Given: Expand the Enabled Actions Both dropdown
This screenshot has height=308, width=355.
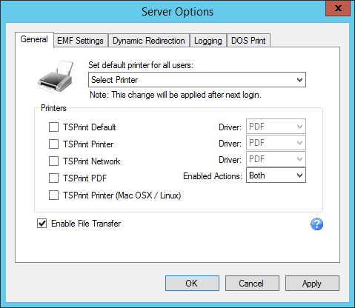Looking at the screenshot, I should (x=276, y=175).
